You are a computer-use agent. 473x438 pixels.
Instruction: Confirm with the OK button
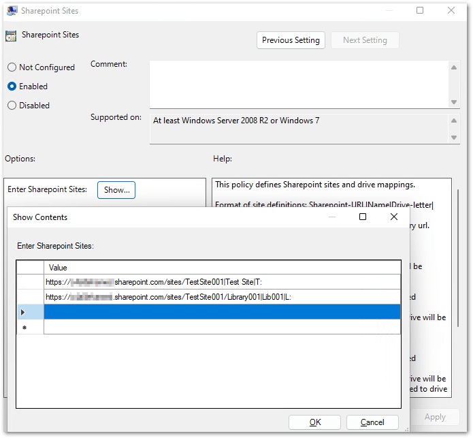[315, 422]
